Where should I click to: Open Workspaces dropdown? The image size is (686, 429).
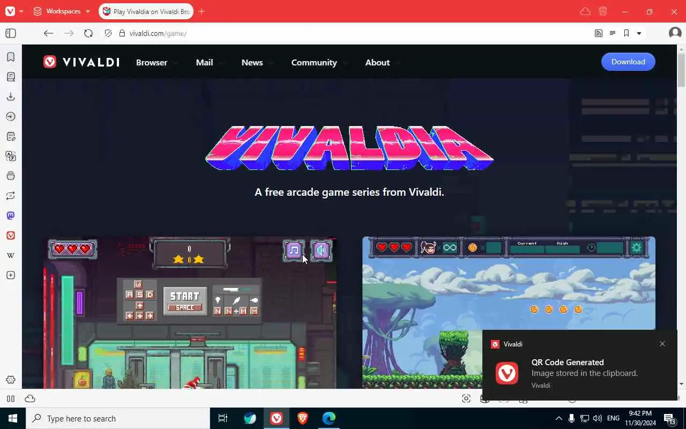tap(62, 11)
